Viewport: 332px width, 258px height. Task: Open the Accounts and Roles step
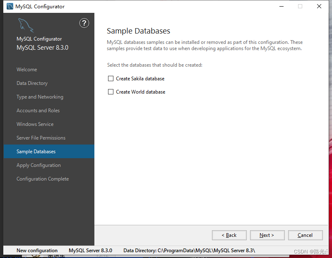pyautogui.click(x=38, y=110)
